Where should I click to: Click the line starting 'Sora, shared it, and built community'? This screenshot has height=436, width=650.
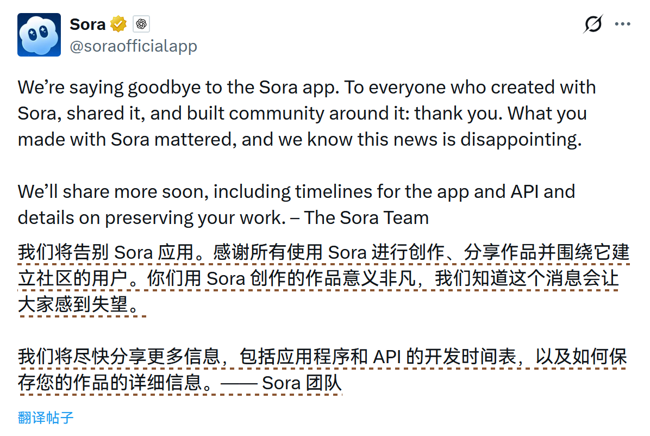[x=302, y=113]
